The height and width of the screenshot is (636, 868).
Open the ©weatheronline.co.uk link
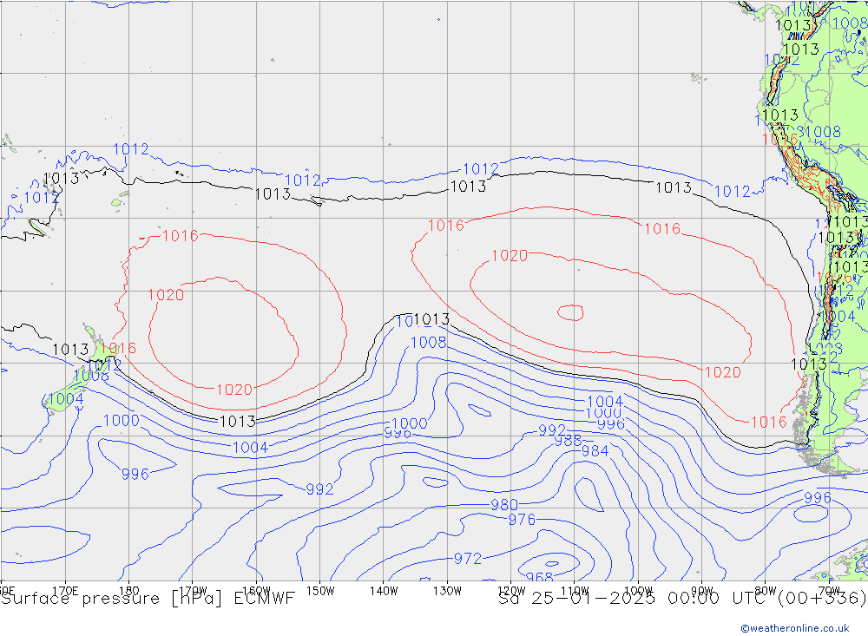[795, 628]
